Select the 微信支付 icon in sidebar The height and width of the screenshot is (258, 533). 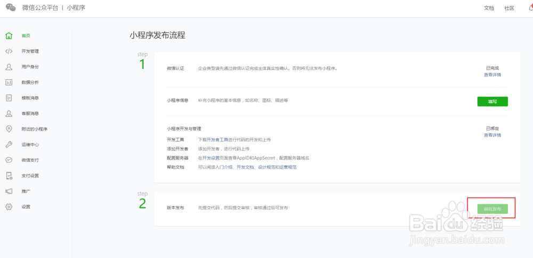click(x=9, y=160)
